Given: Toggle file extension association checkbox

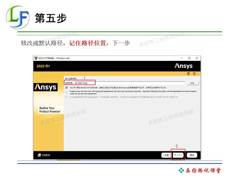Looking at the screenshot, I should [x=67, y=88].
